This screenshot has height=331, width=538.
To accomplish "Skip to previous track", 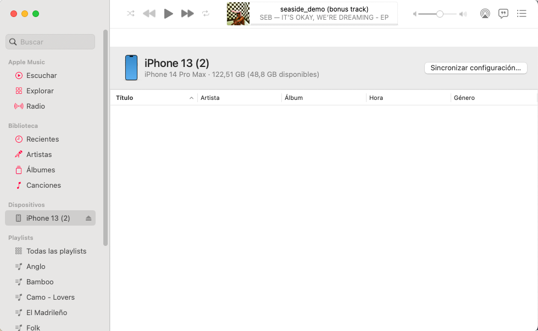I will pos(149,14).
